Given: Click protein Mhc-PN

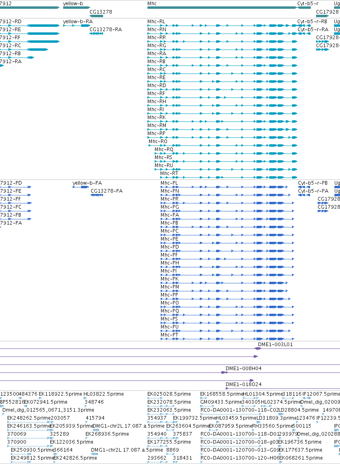Looking at the screenshot, I should pos(170,191).
